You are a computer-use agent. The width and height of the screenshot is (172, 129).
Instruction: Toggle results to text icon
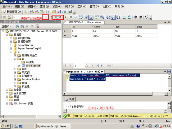[x=108, y=17]
